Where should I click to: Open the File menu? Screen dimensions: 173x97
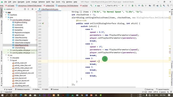(x=5, y=2)
